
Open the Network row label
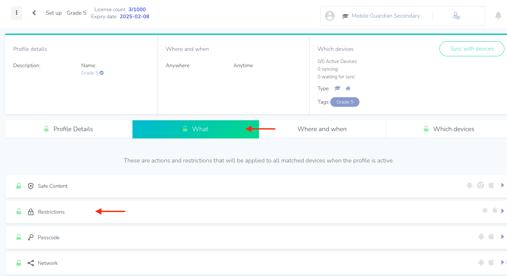coord(48,263)
